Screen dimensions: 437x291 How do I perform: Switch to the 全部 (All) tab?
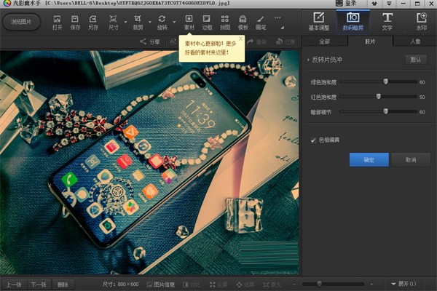pyautogui.click(x=325, y=42)
